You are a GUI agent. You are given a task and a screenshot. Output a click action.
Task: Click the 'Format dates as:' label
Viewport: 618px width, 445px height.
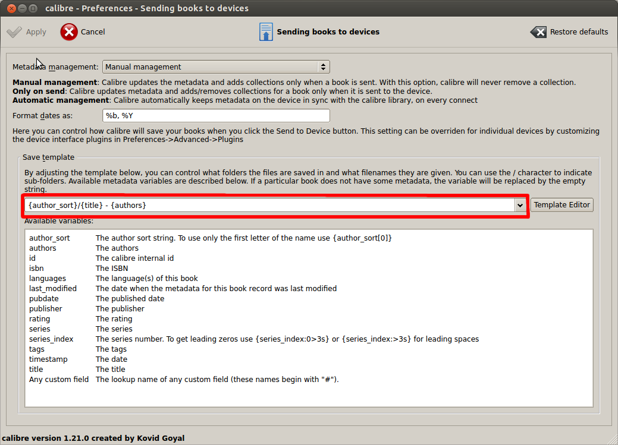pos(43,116)
